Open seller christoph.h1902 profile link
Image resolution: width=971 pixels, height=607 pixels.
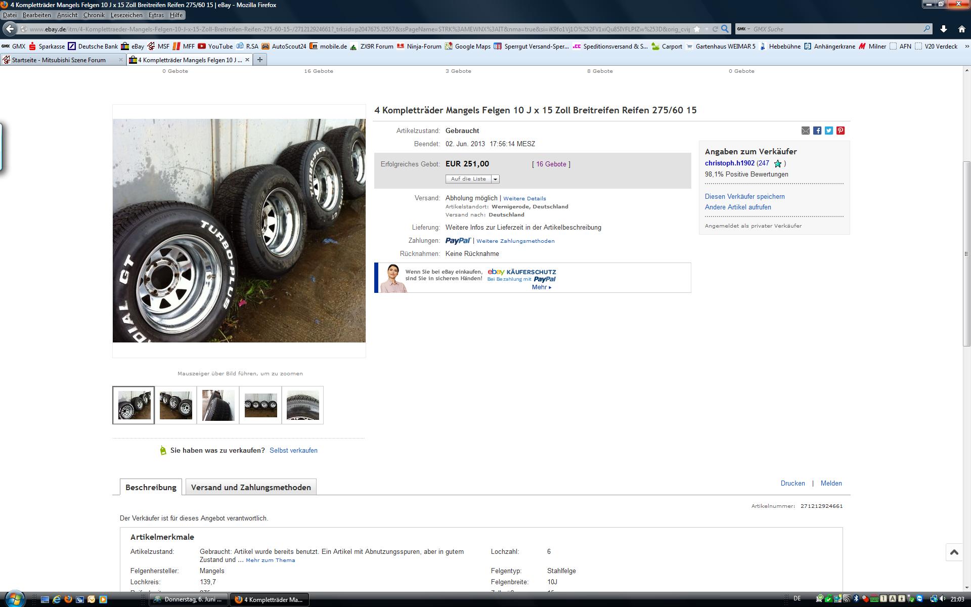[729, 163]
